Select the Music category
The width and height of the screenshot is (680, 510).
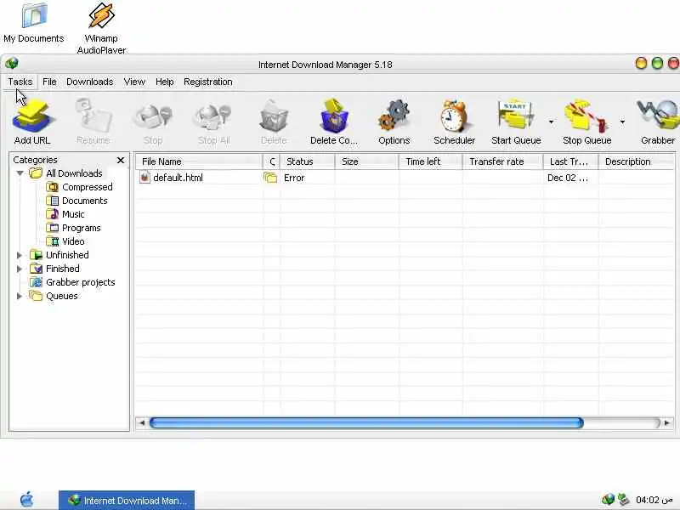73,214
